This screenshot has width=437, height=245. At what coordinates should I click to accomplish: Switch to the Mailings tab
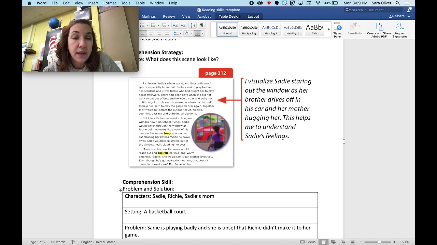point(149,16)
